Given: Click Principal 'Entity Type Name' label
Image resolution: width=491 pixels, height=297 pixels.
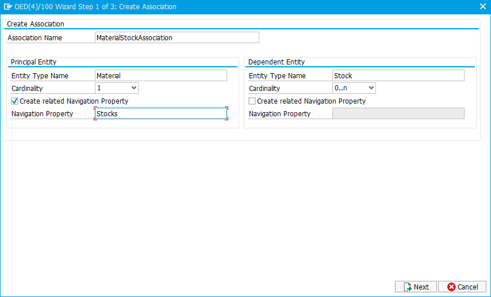Looking at the screenshot, I should pyautogui.click(x=40, y=75).
